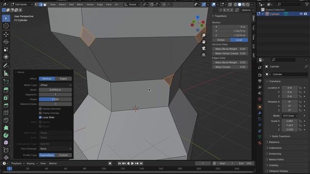Hide Cylinder in viewport via eye icon

click(301, 14)
